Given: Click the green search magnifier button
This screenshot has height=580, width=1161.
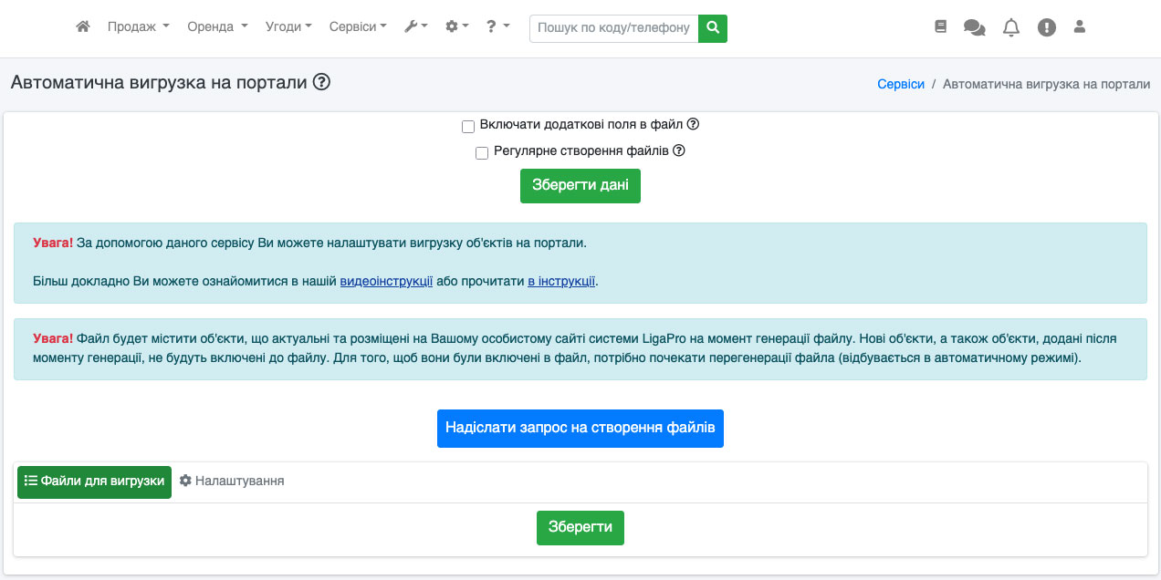Looking at the screenshot, I should pyautogui.click(x=713, y=28).
